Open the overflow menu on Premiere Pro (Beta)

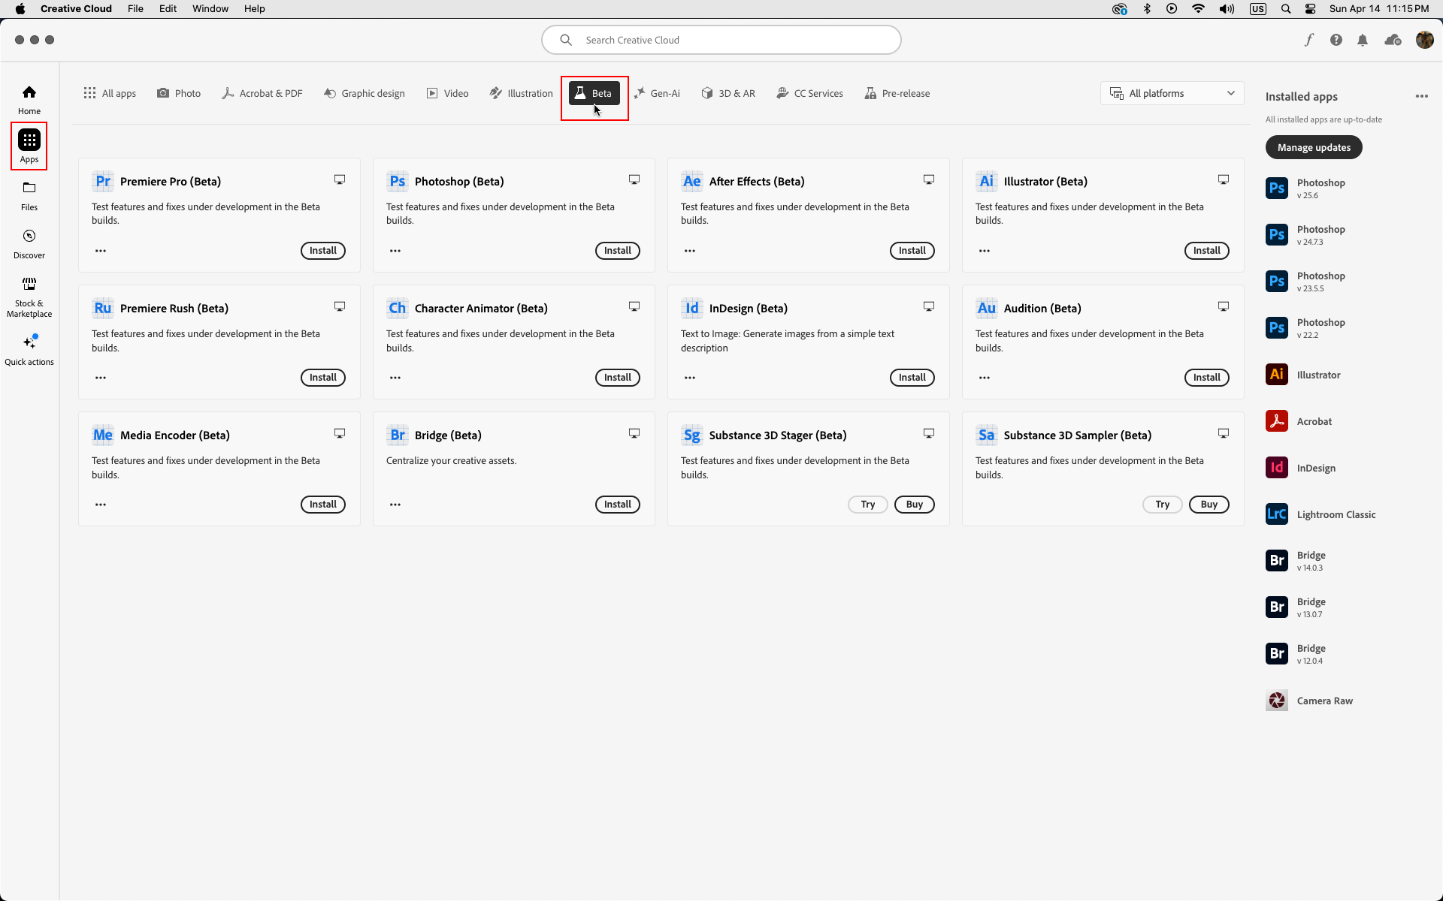coord(100,251)
